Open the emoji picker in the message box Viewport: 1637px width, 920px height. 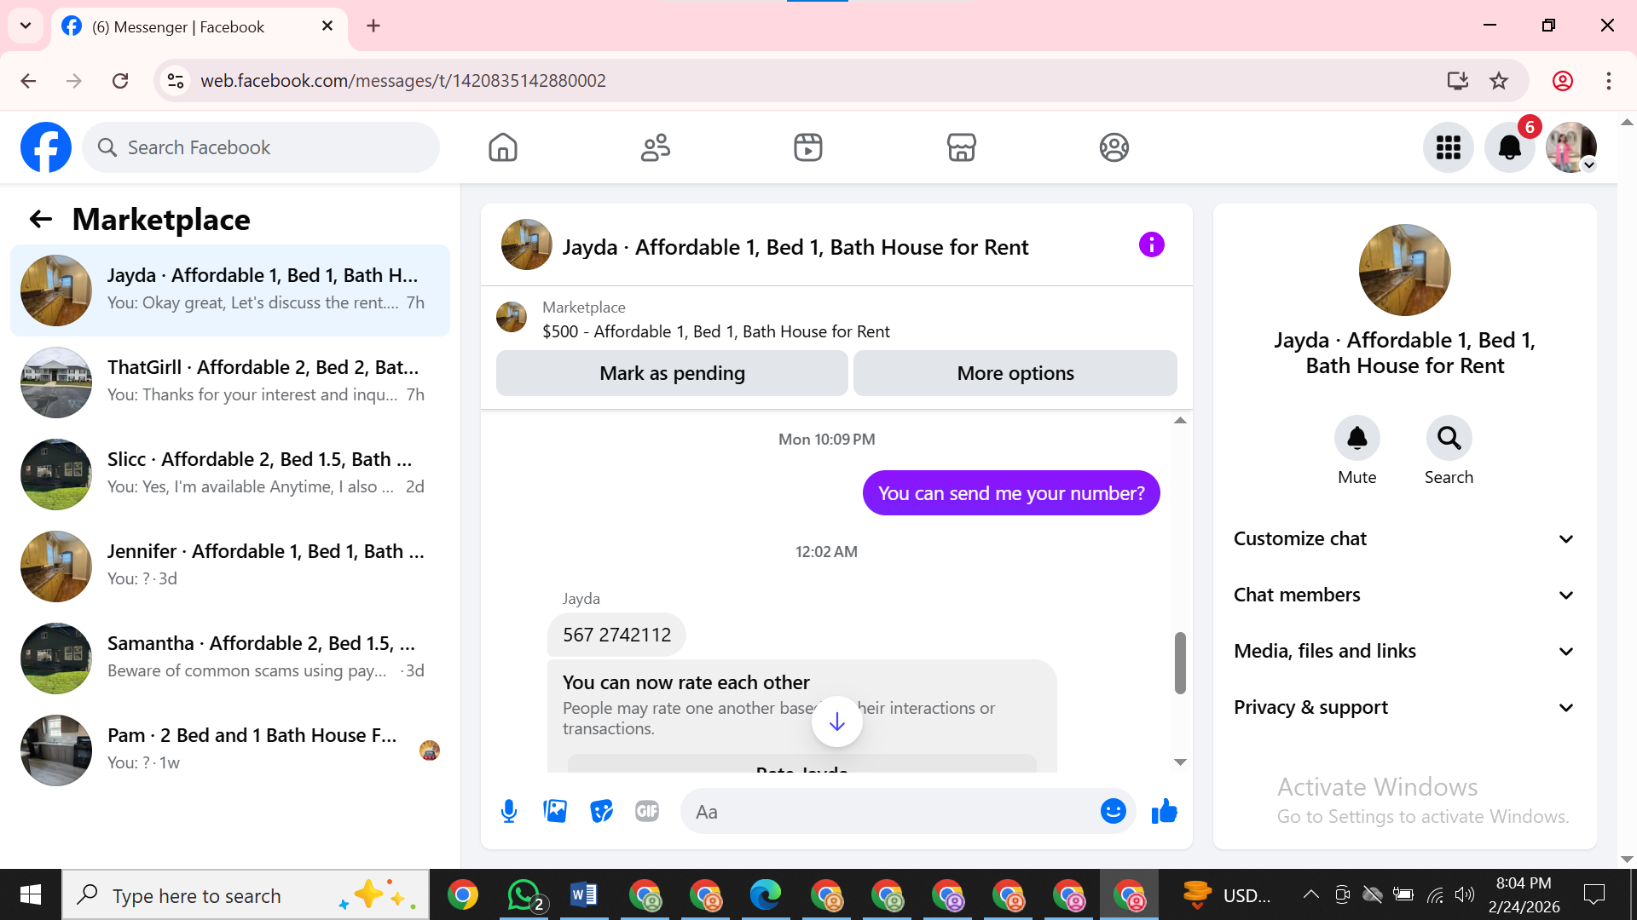point(1113,811)
